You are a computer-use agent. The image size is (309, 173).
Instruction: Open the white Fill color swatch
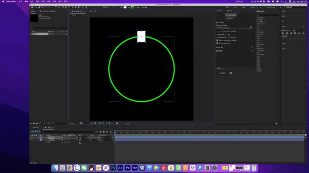tap(125, 7)
